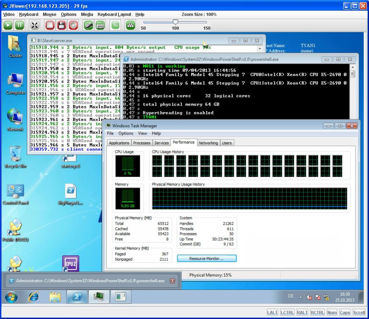Click the keyboard icon in JViewer toolbar
Image resolution: width=369 pixels, height=319 pixels.
tap(100, 25)
